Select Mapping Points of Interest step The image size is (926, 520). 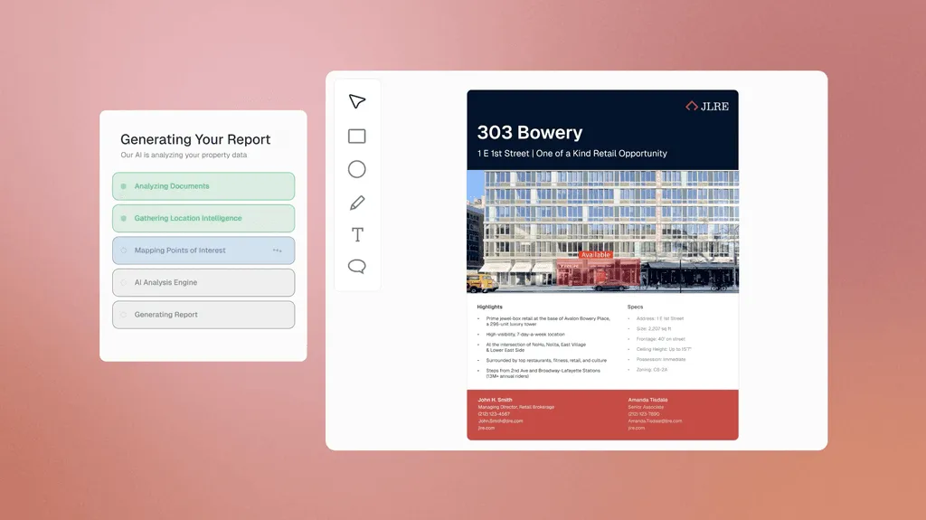click(203, 251)
